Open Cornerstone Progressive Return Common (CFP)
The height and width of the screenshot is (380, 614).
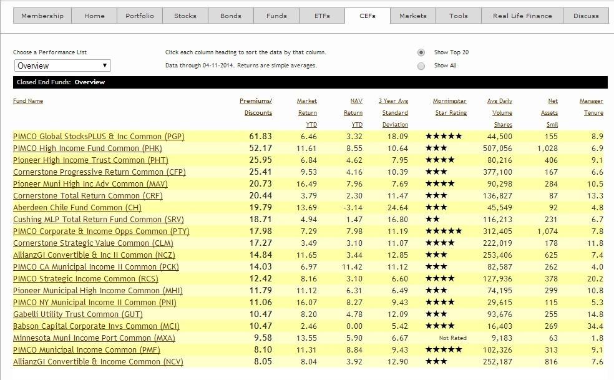(x=99, y=172)
